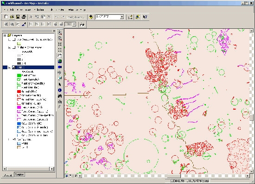The image size is (255, 184).
Task: Click map vertical scrollbar up arrow
Action: [251, 31]
